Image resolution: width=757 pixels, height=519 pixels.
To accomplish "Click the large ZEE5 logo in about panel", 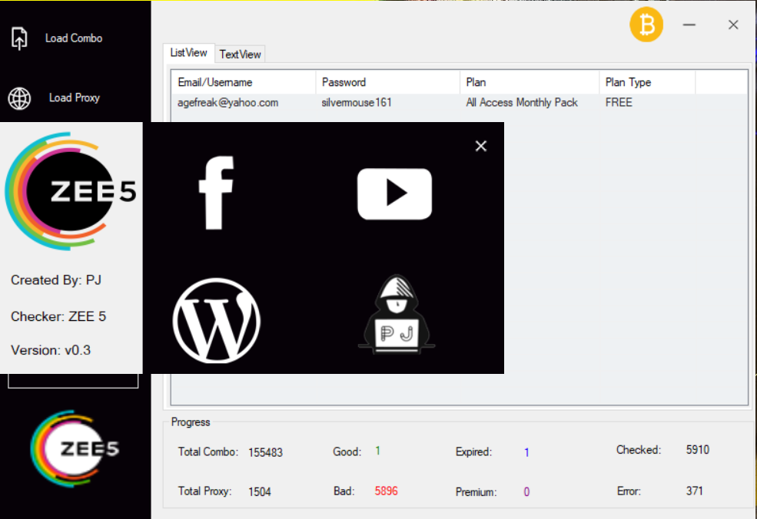I will click(x=71, y=191).
